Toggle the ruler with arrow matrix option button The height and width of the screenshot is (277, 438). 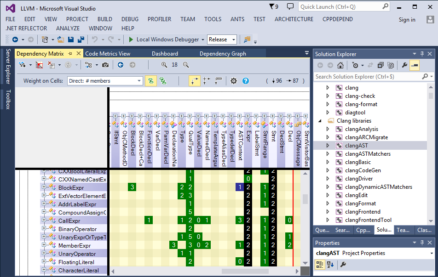(x=219, y=81)
